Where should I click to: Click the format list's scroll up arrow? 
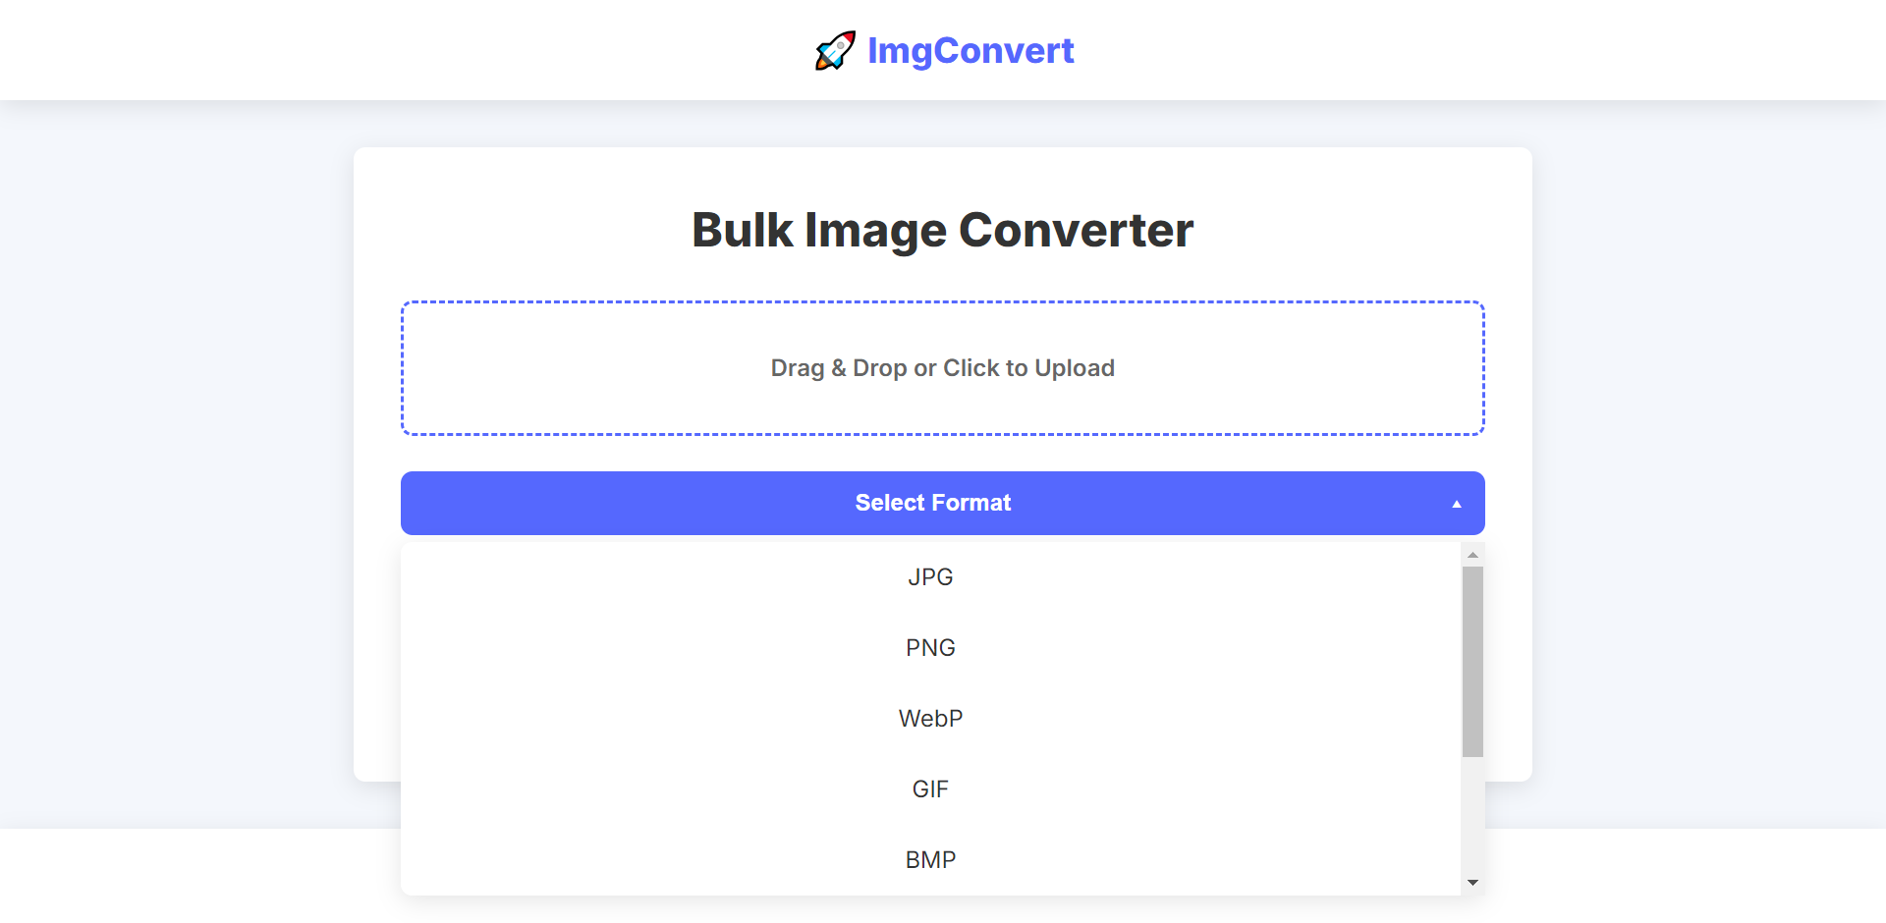point(1472,555)
